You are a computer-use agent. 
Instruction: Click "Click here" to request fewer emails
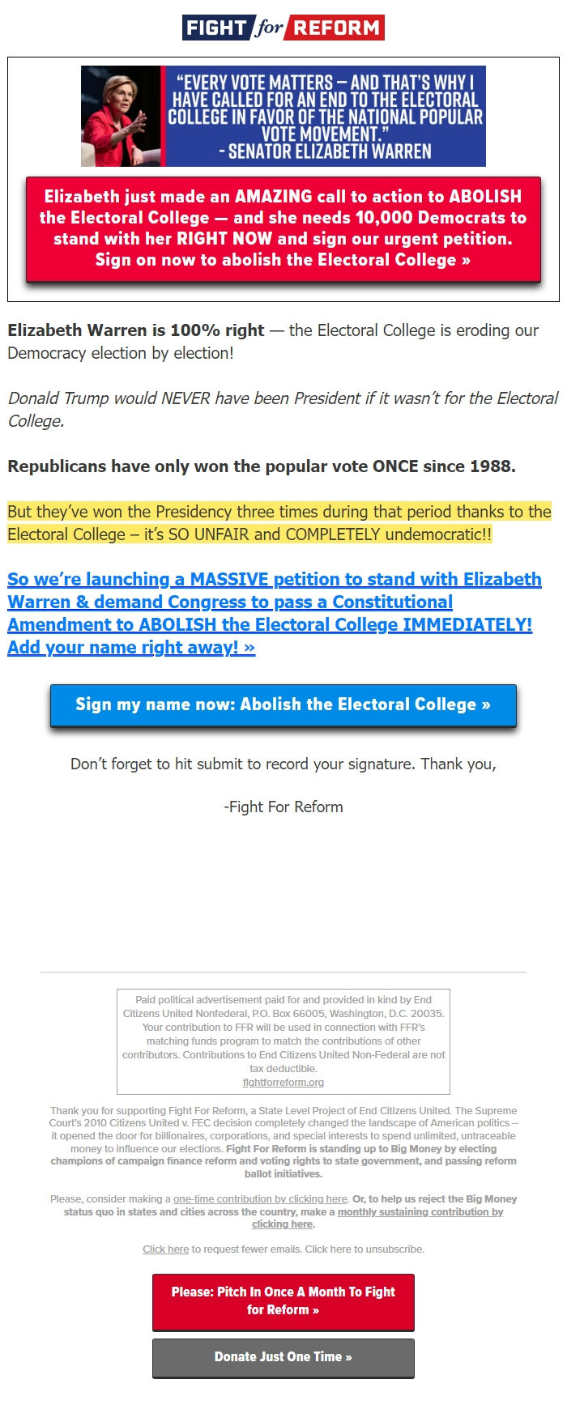click(164, 1249)
